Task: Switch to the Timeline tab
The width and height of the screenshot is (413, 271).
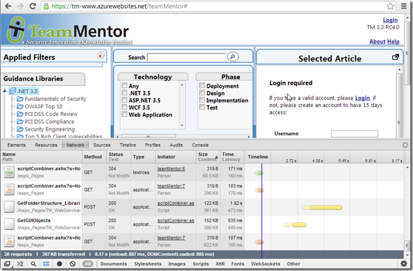Action: pos(128,145)
